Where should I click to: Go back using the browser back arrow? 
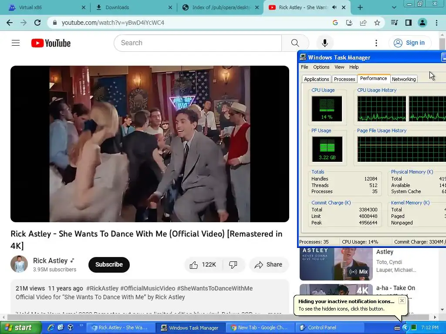(10, 23)
